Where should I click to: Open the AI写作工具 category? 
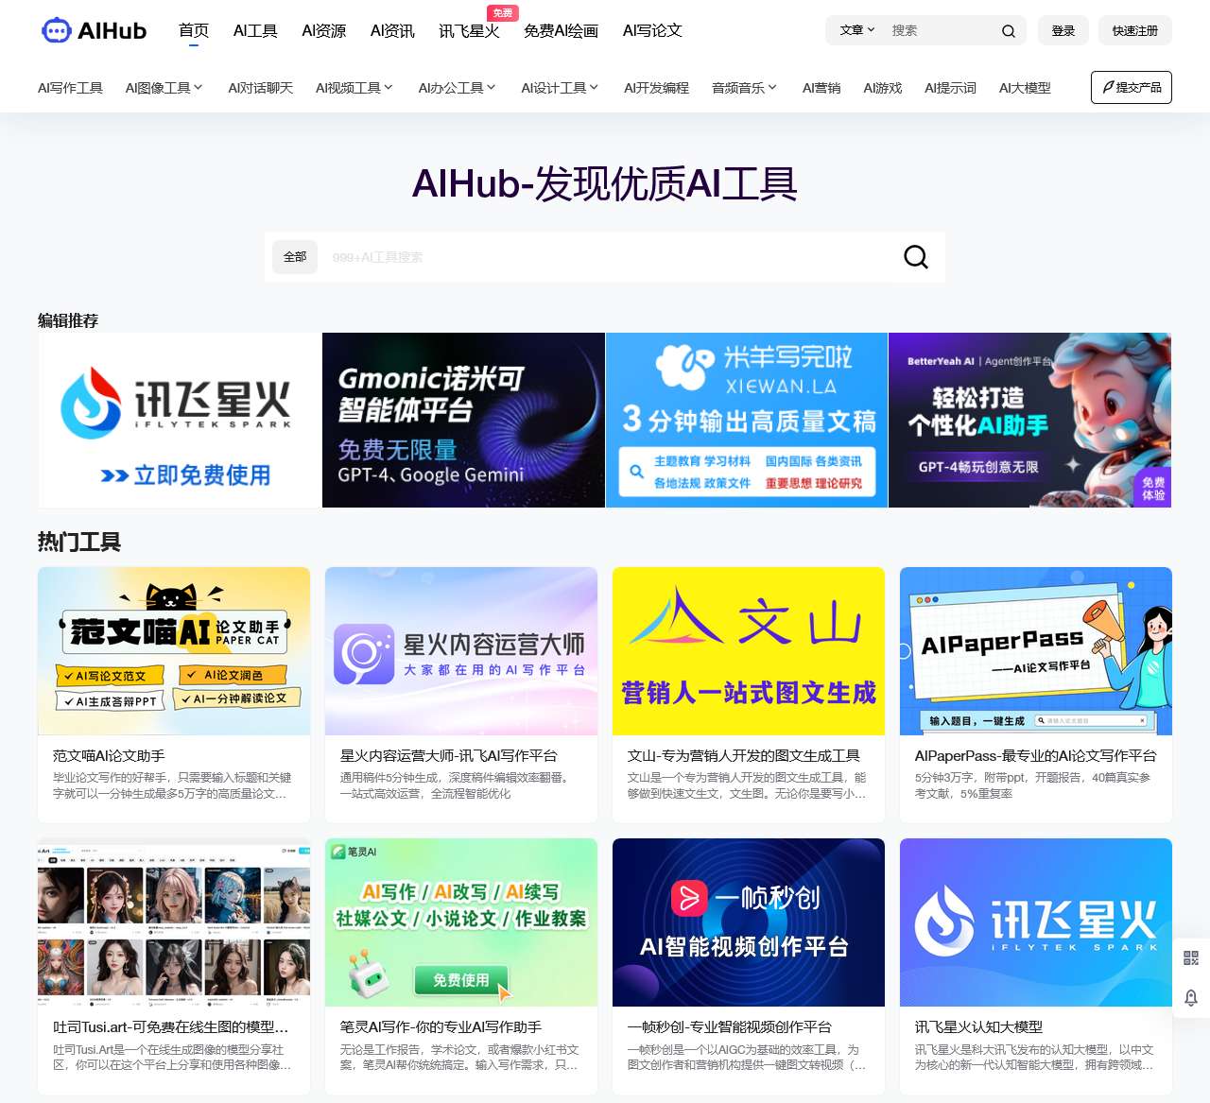[x=71, y=88]
